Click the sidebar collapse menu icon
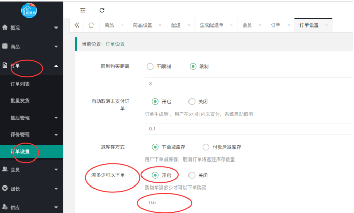This screenshot has height=213, width=354. pyautogui.click(x=83, y=10)
